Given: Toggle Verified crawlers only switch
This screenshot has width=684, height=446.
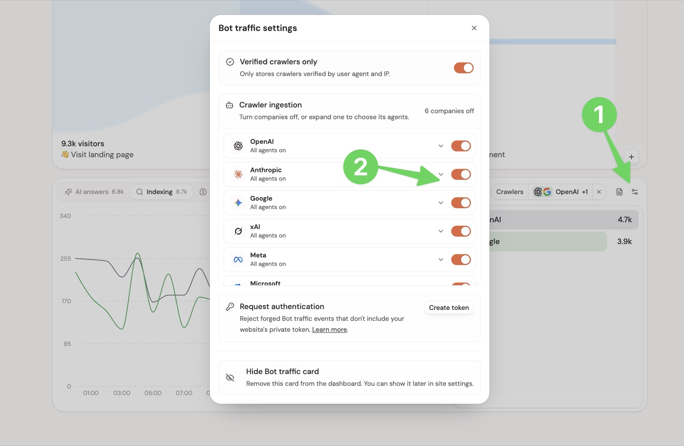Looking at the screenshot, I should pyautogui.click(x=463, y=68).
